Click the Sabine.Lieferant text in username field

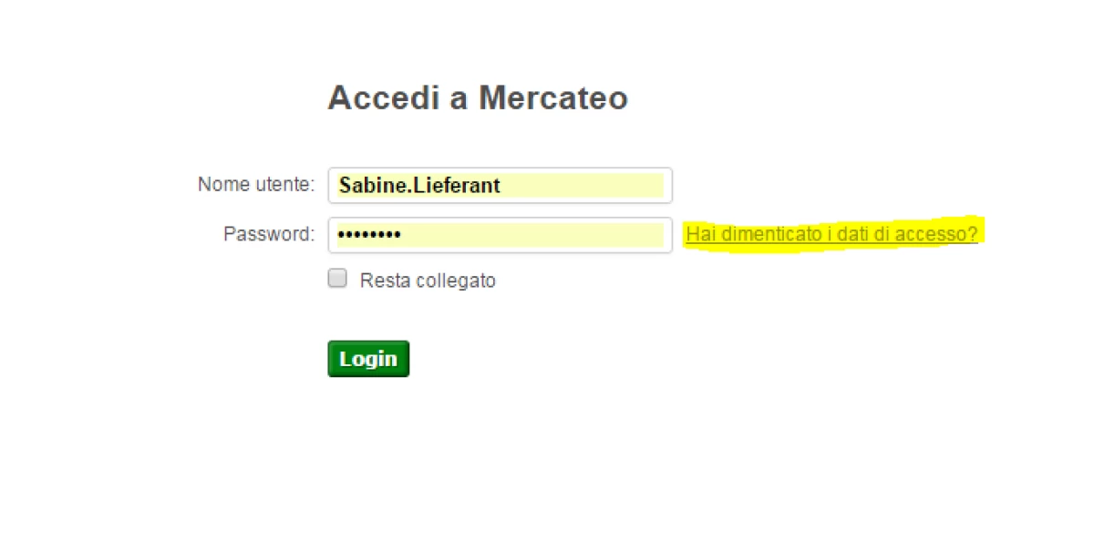419,186
